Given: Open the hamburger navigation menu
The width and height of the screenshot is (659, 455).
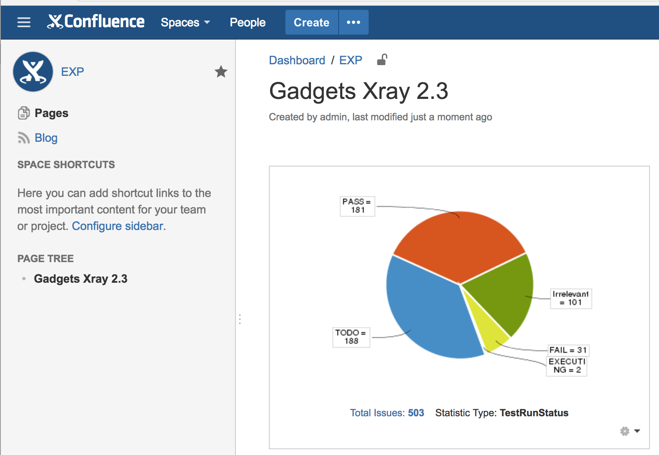Looking at the screenshot, I should [x=24, y=22].
